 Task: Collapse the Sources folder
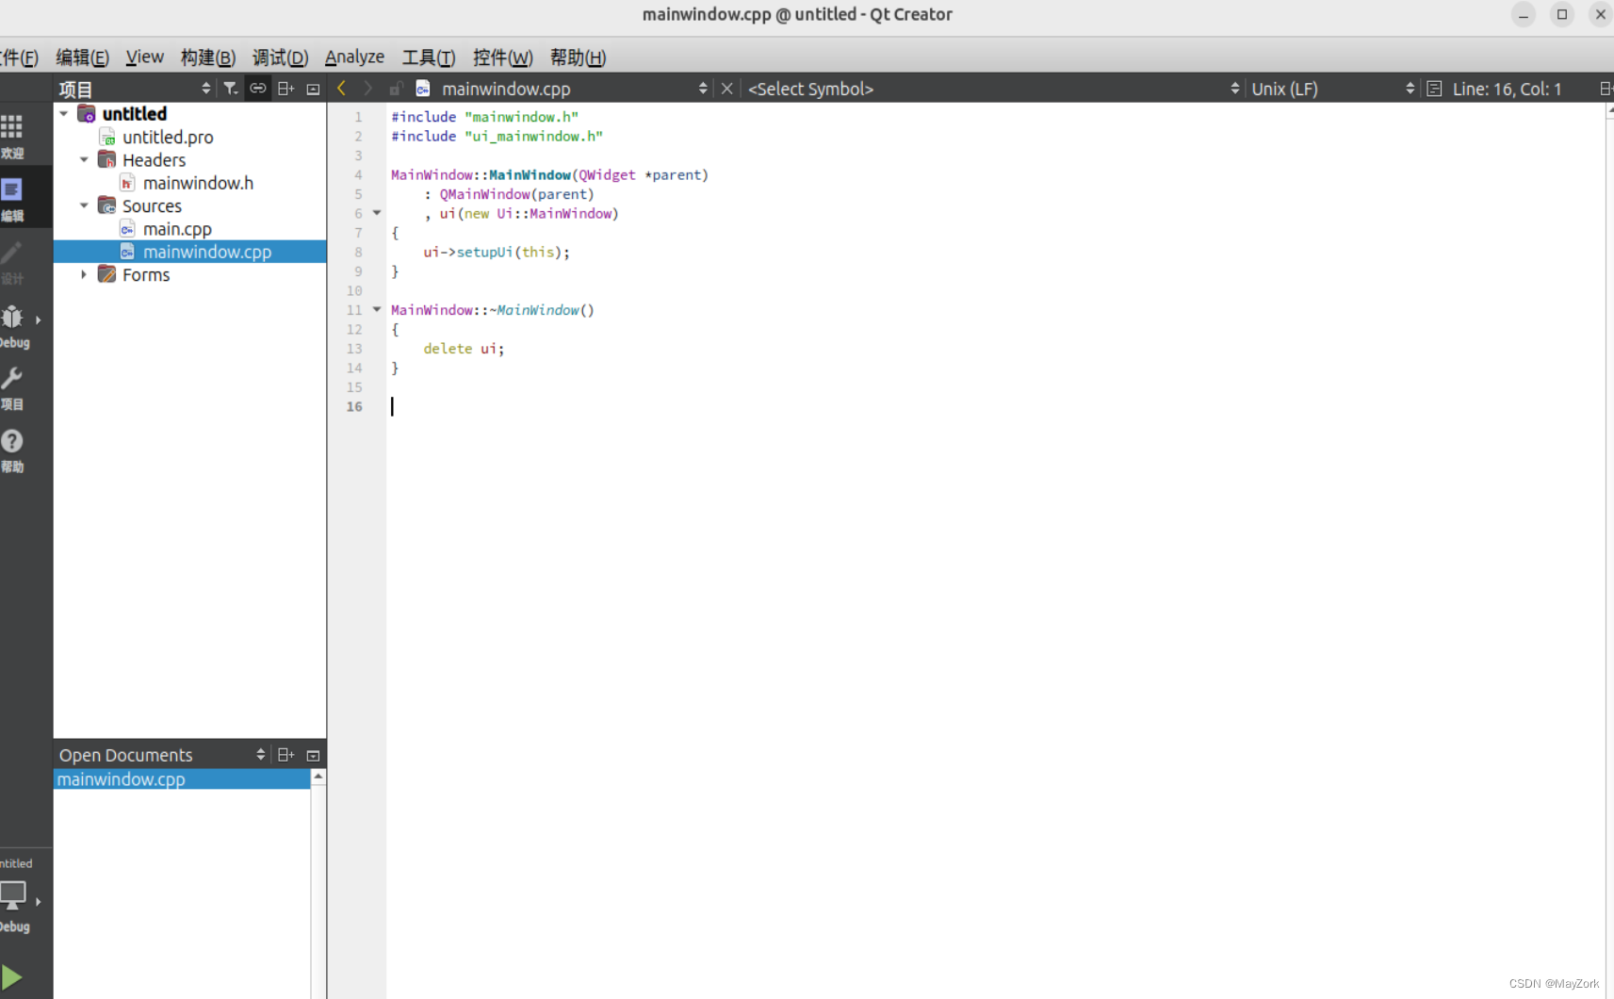[84, 205]
